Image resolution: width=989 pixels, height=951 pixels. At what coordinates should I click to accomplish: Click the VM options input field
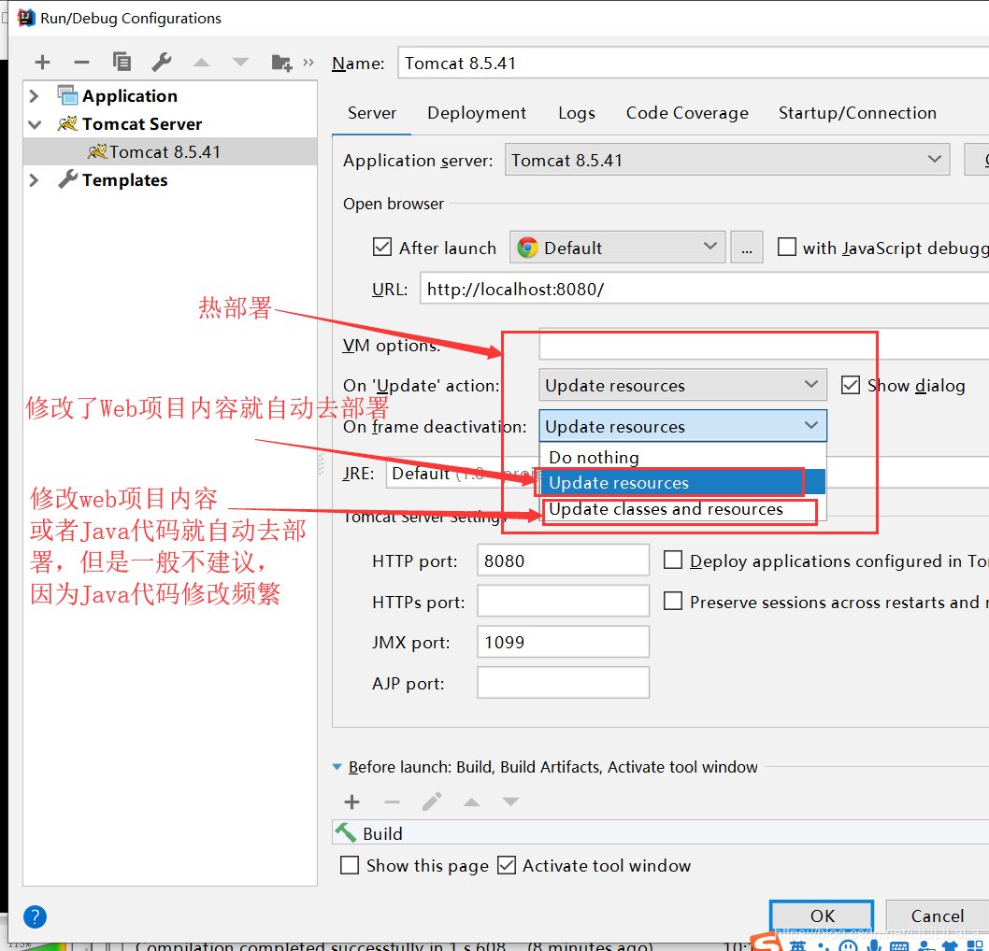pos(764,344)
